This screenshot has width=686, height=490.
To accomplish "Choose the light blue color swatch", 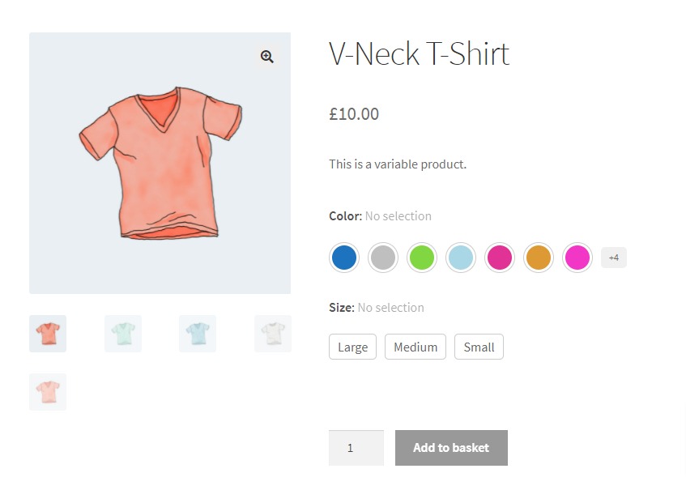I will coord(460,257).
